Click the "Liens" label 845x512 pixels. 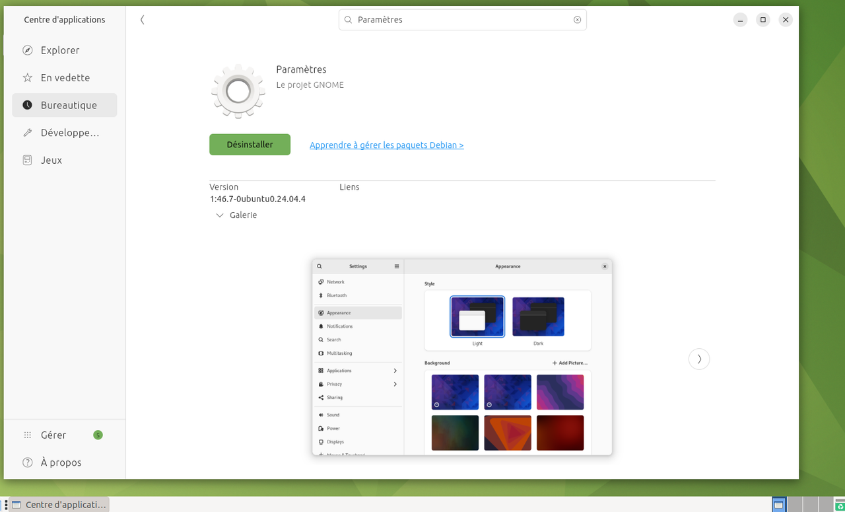tap(350, 187)
